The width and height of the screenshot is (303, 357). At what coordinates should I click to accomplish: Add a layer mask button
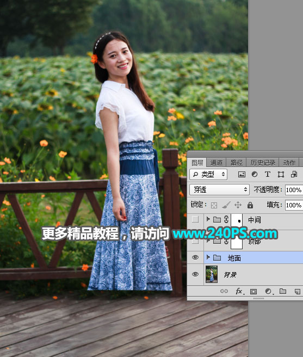pos(253,292)
